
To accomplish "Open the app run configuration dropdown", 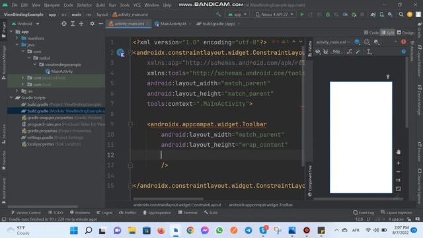I will 237,15.
